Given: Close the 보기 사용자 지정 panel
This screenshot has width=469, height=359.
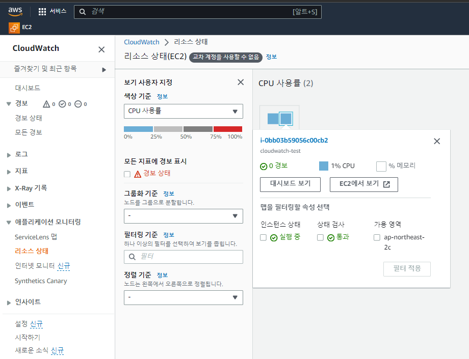Looking at the screenshot, I should pos(241,82).
